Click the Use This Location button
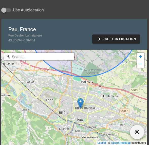 116,39
